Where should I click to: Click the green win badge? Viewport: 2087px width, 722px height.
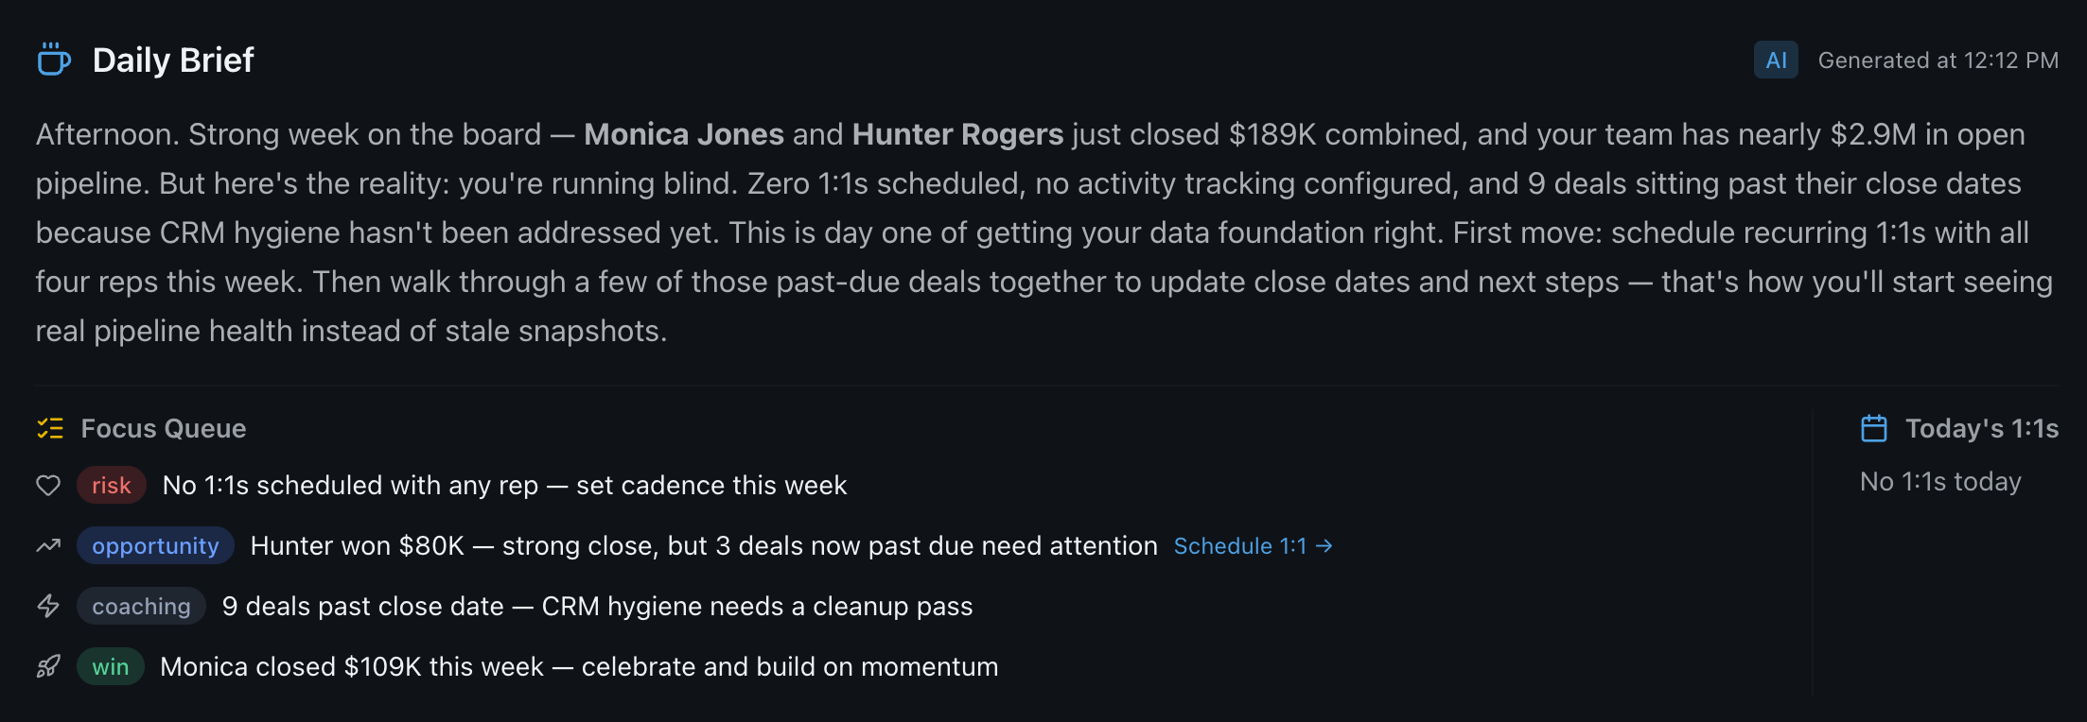(x=110, y=666)
